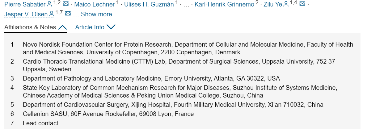Expand Article Info chevron
The width and height of the screenshot is (367, 129).
111,27
